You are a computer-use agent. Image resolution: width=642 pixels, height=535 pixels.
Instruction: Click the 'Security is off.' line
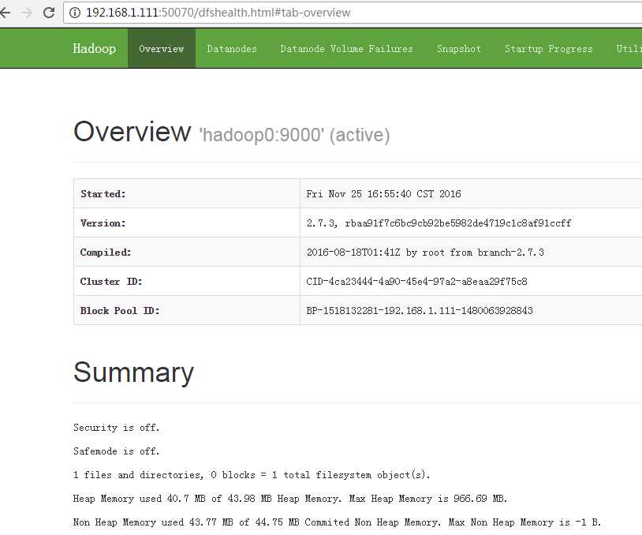click(116, 427)
